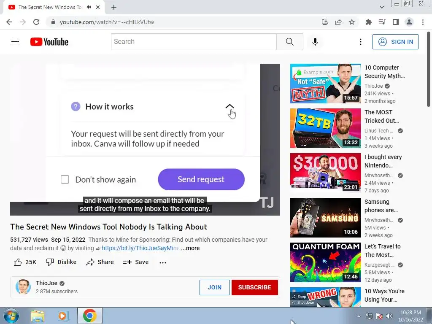Image resolution: width=432 pixels, height=324 pixels.
Task: Subscribe to ThioJoe
Action: point(254,287)
